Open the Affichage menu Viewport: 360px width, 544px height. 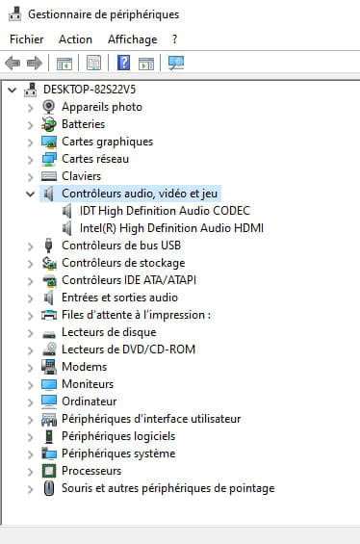point(132,39)
